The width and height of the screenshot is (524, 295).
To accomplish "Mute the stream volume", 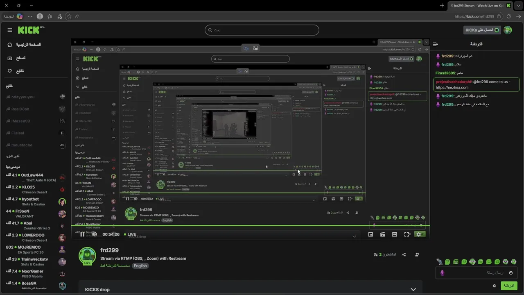I will 94,234.
